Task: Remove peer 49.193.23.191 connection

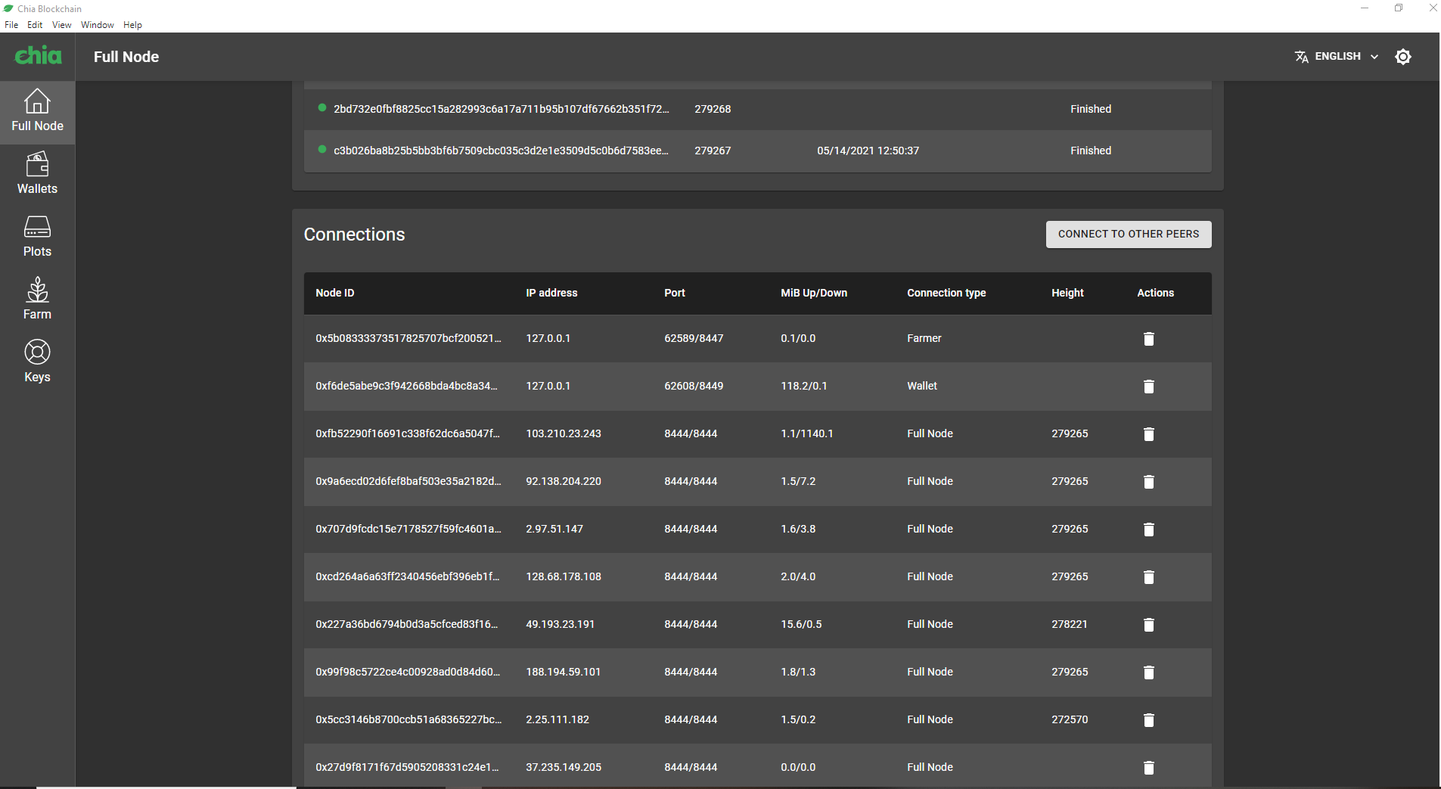Action: point(1148,625)
